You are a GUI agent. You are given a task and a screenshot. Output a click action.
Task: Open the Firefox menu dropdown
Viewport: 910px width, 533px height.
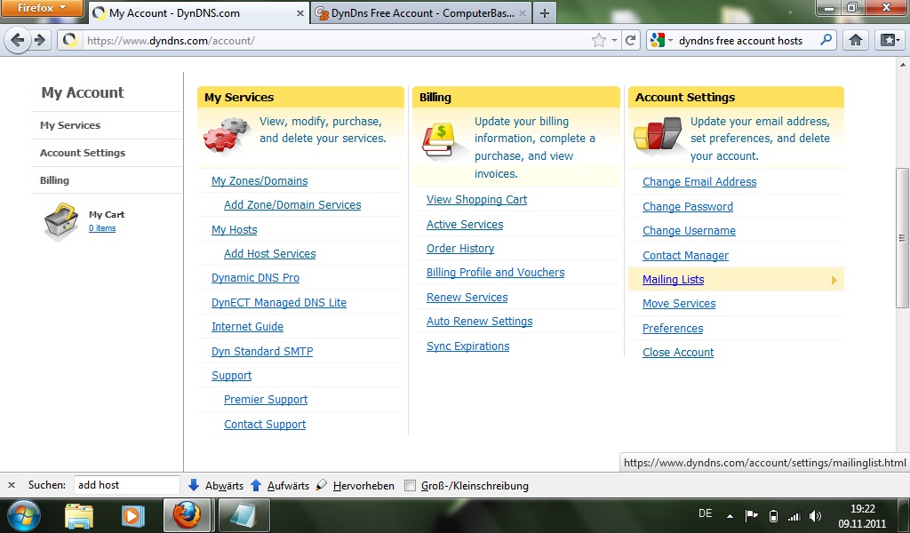(42, 8)
